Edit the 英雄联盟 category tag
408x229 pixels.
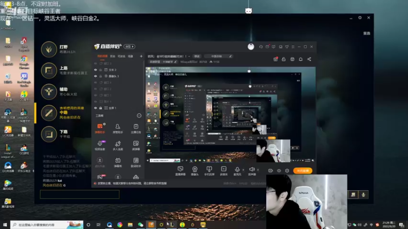[x=163, y=62]
